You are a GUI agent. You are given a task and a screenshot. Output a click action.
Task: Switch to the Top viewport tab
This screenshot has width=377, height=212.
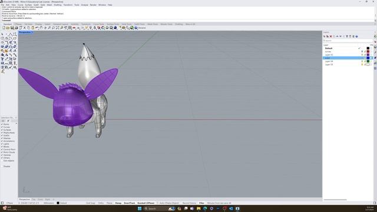click(34, 200)
